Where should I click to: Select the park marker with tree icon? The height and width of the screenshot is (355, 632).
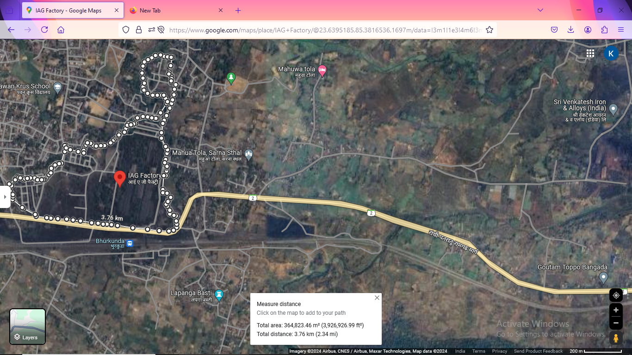[231, 78]
